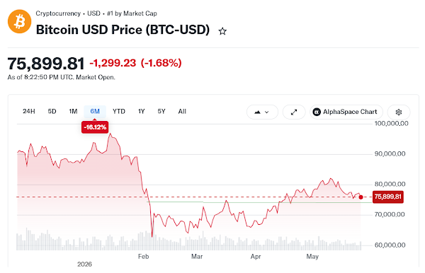Select the 5D time range
This screenshot has height=273, width=425.
[x=52, y=112]
